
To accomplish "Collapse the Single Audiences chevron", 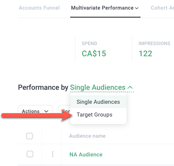I will (x=130, y=87).
